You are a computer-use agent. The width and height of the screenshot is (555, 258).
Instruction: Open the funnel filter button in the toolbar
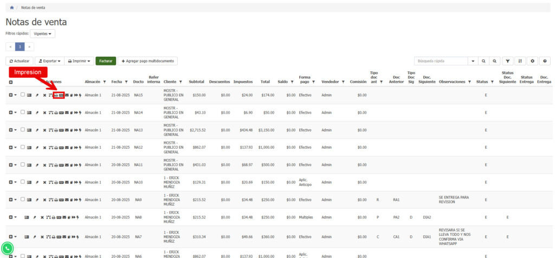pos(507,61)
